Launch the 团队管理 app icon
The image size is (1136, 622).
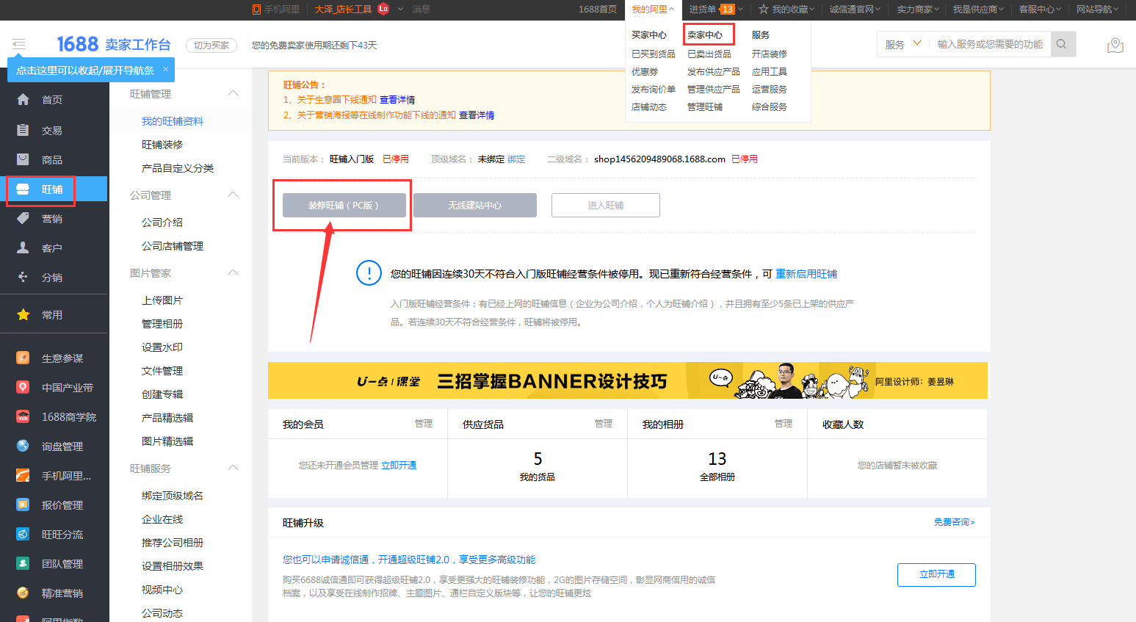click(23, 563)
